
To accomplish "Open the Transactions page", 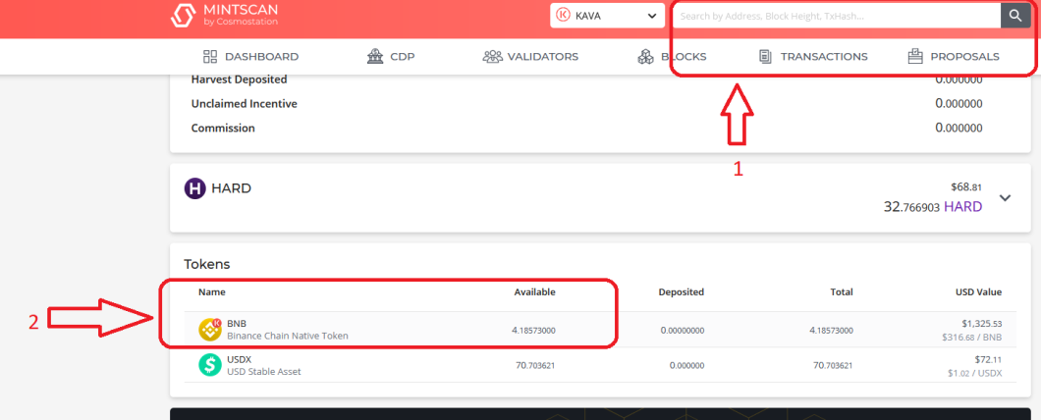I will click(x=813, y=56).
